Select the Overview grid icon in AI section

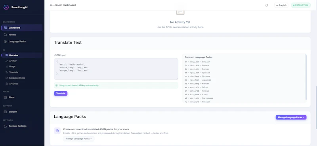(x=7, y=55)
